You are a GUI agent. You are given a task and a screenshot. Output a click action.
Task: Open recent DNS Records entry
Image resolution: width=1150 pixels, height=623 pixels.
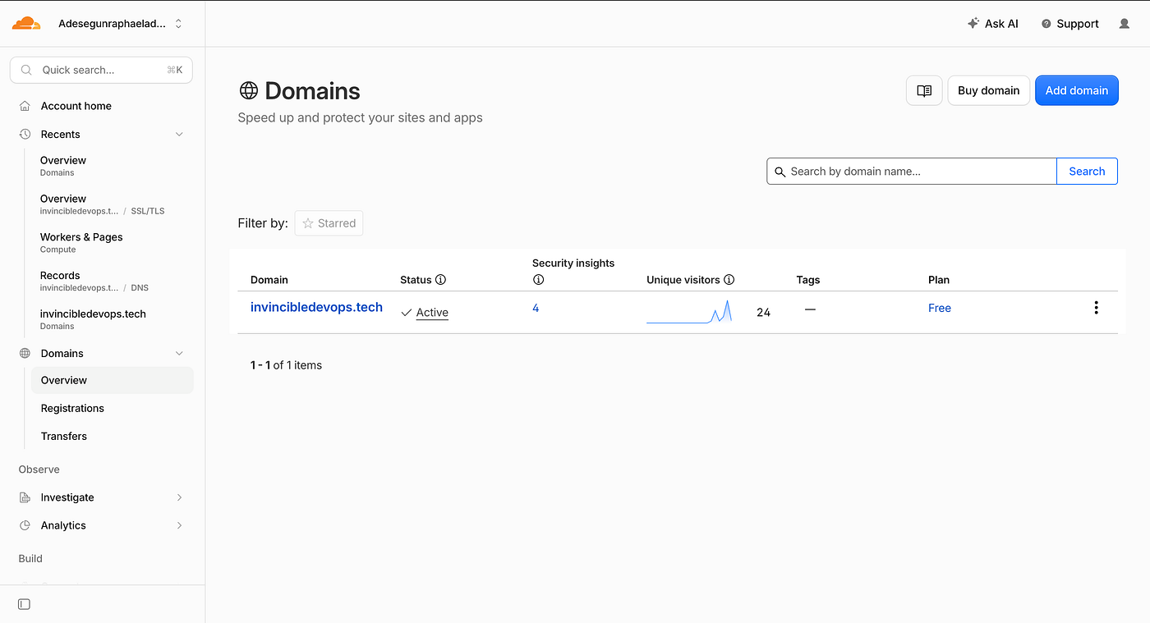point(94,282)
